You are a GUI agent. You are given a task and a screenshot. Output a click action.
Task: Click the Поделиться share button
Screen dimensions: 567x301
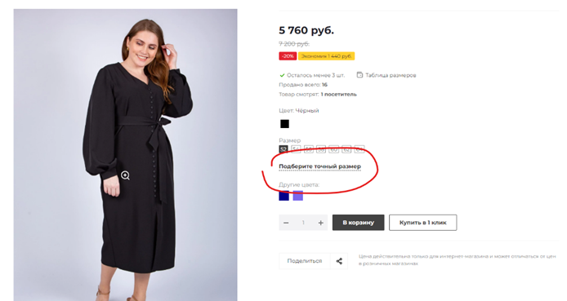coord(305,261)
